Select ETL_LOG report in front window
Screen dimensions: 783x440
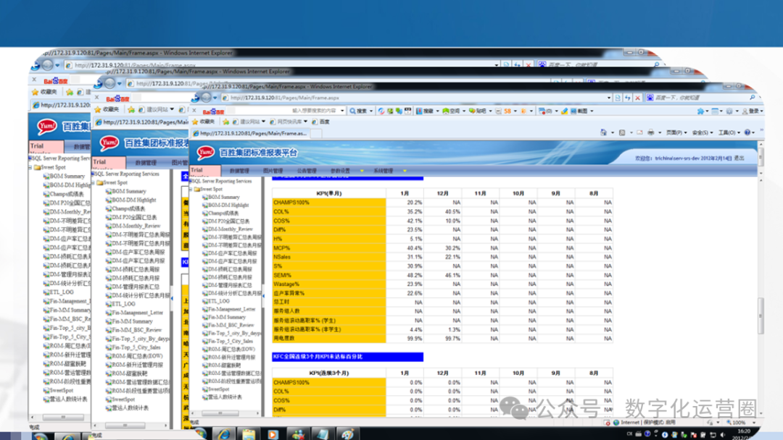(219, 301)
